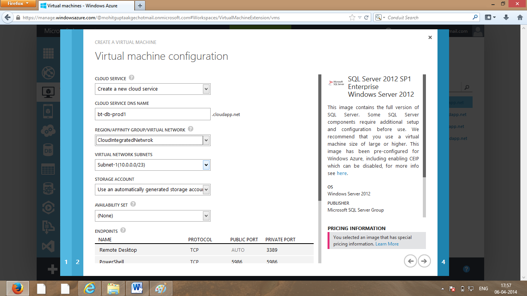Switch to Word from taskbar
This screenshot has width=527, height=296.
click(x=137, y=288)
